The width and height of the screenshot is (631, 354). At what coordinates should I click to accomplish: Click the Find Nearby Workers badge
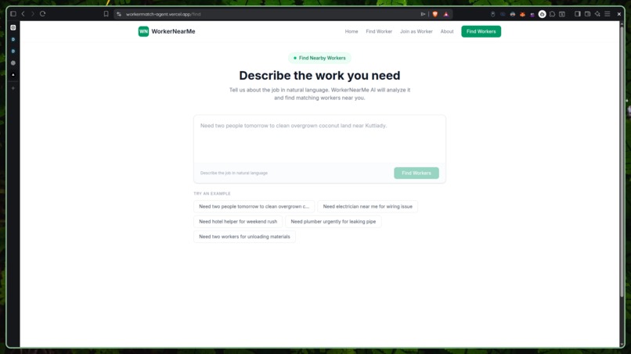click(x=319, y=58)
